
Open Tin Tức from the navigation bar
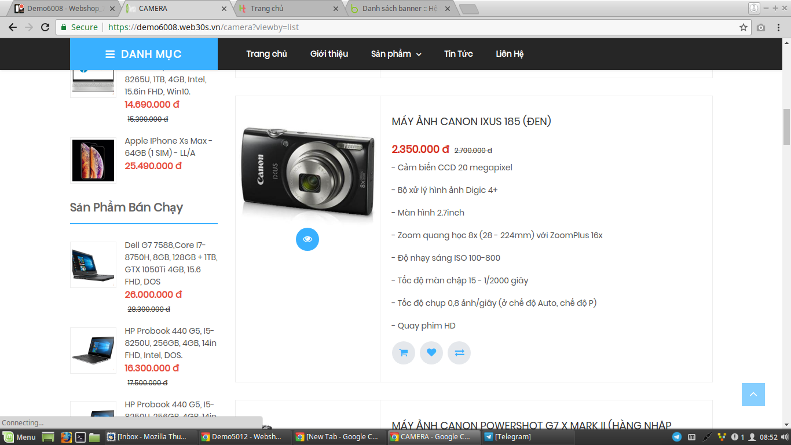tap(459, 54)
